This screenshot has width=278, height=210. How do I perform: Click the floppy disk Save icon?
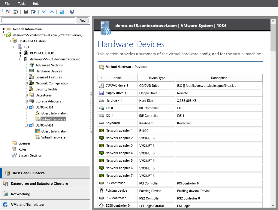click(x=26, y=12)
